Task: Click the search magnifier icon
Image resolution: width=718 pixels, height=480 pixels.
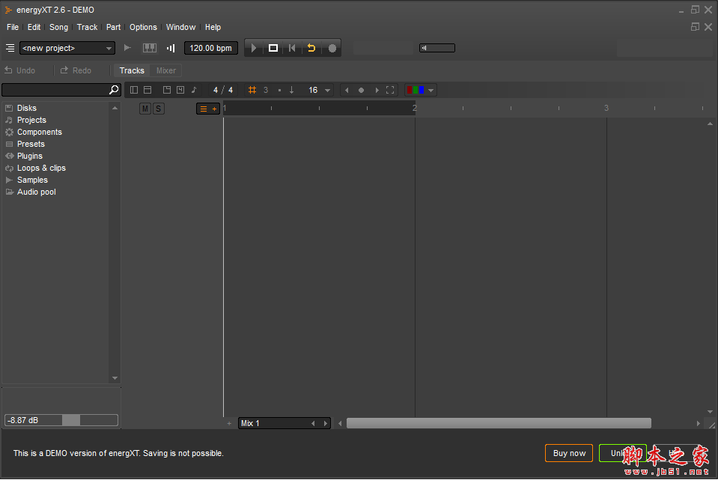Action: tap(114, 90)
